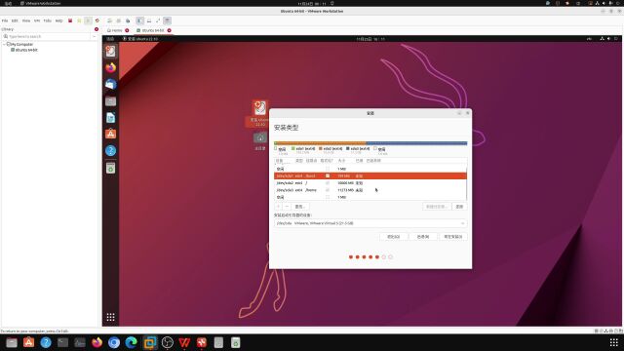Click the VMware Workstation taskbar icon
Screen dimensions: 624x351
150,342
